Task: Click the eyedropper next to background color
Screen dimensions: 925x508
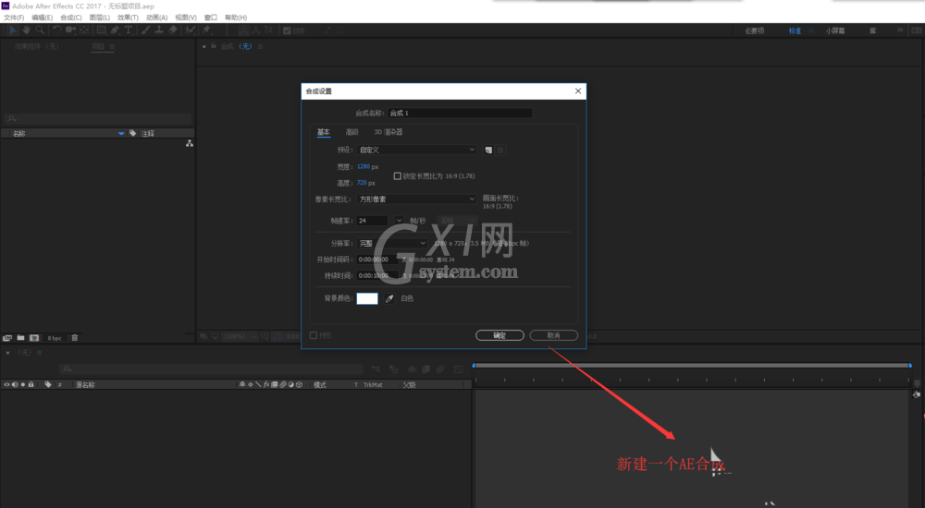Action: 389,298
